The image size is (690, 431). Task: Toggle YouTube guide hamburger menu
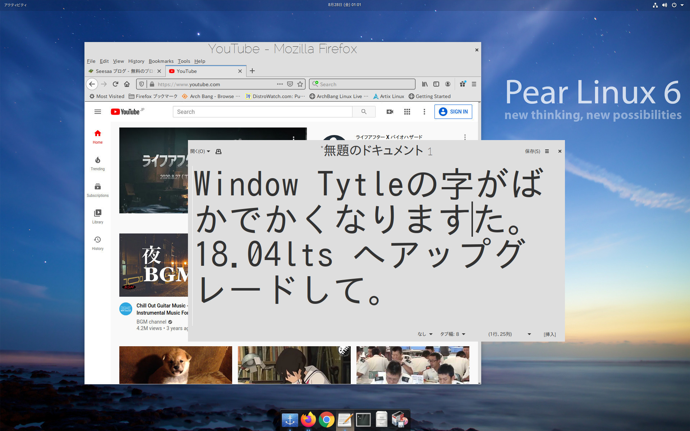(x=98, y=112)
